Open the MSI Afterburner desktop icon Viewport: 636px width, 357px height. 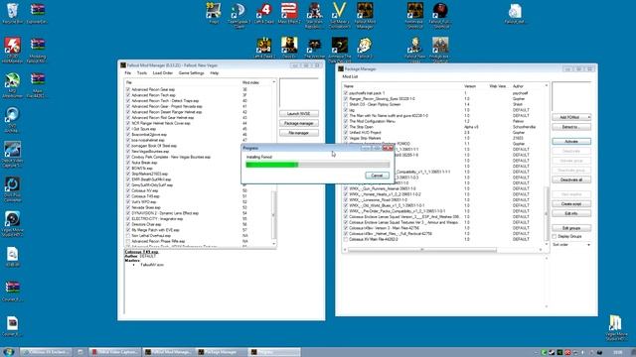click(x=13, y=85)
